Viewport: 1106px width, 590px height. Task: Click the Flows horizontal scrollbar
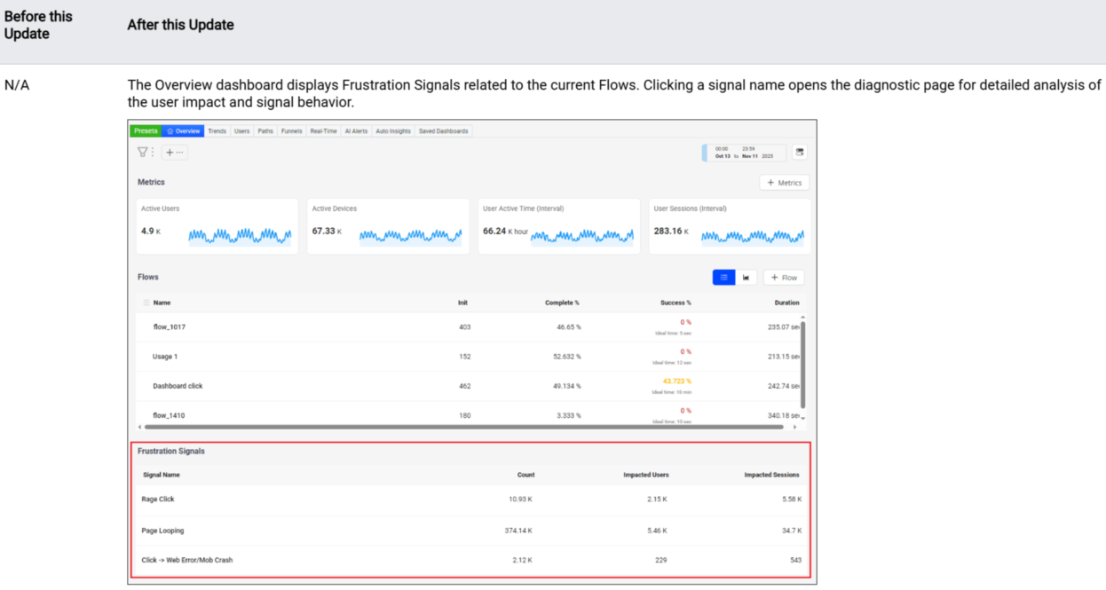point(462,427)
